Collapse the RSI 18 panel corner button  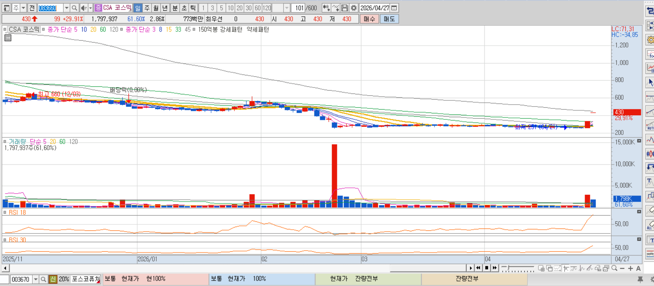tap(639, 212)
